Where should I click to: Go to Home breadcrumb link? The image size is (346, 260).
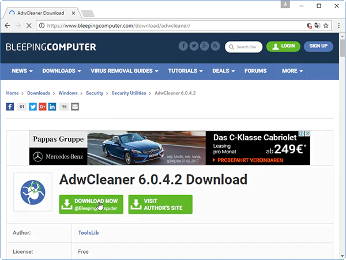click(12, 93)
